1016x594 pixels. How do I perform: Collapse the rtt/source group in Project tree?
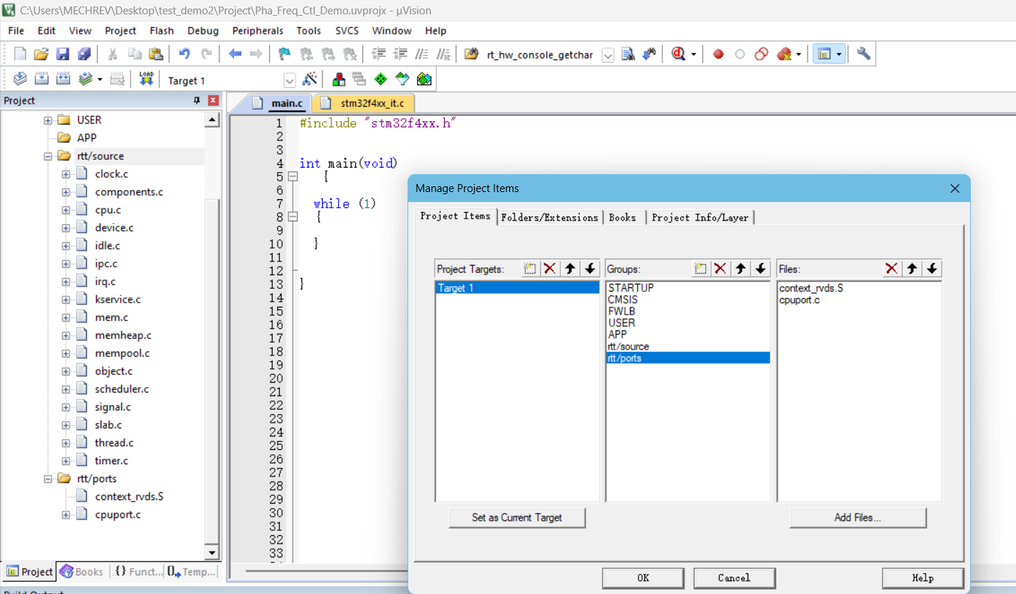pyautogui.click(x=47, y=155)
